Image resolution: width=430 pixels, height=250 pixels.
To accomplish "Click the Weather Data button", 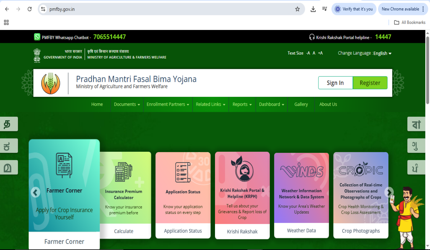I will [301, 230].
